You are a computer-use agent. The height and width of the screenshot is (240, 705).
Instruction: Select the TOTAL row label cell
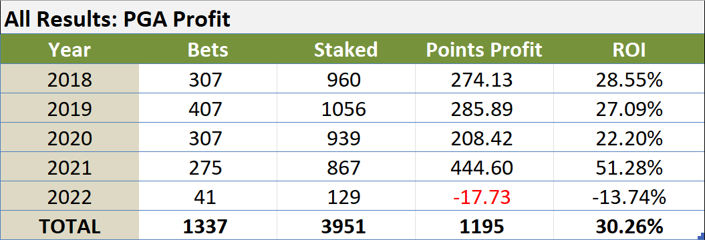click(69, 225)
